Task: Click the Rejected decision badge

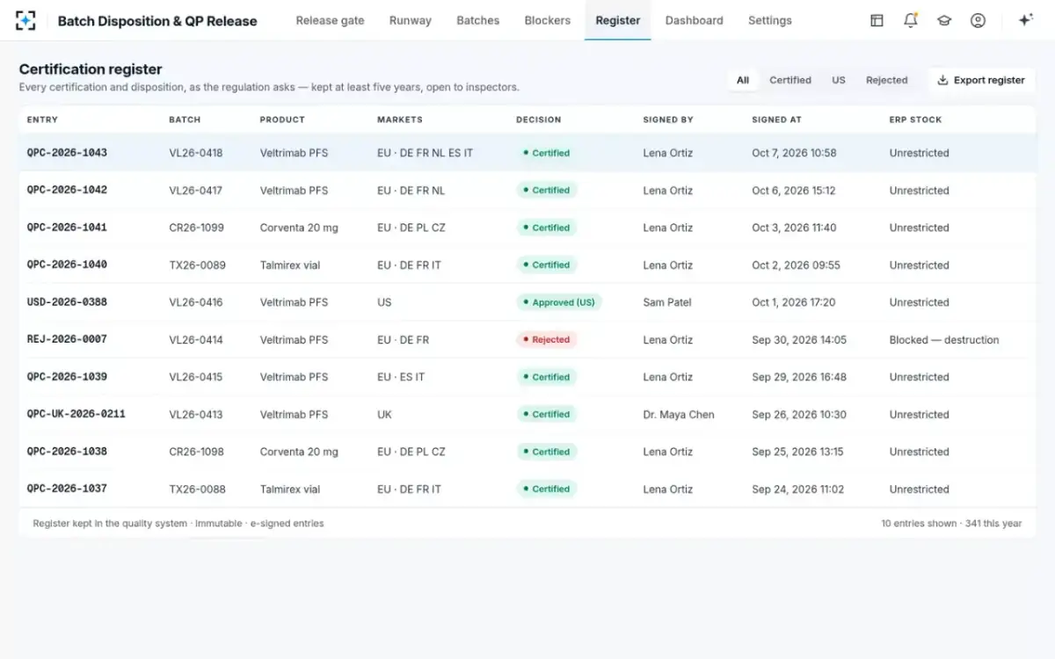Action: point(546,340)
